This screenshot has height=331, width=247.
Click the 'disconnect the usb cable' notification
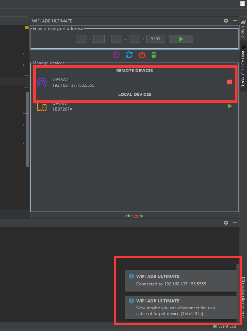pyautogui.click(x=181, y=308)
